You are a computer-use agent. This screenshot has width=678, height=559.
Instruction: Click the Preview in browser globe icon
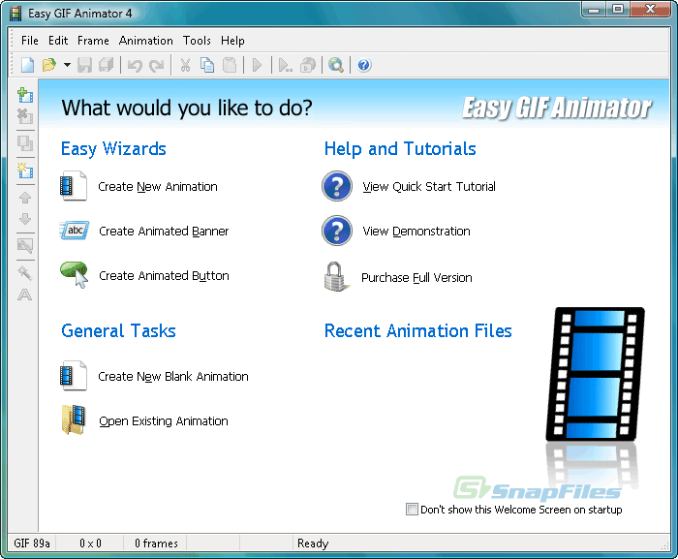pyautogui.click(x=336, y=65)
